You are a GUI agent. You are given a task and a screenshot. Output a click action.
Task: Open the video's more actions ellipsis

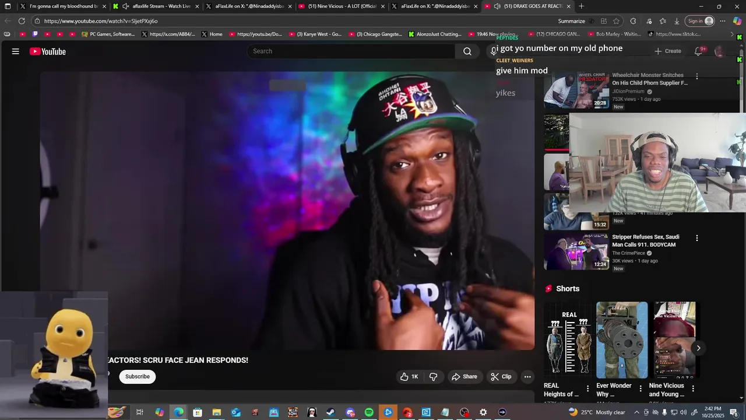click(x=527, y=377)
